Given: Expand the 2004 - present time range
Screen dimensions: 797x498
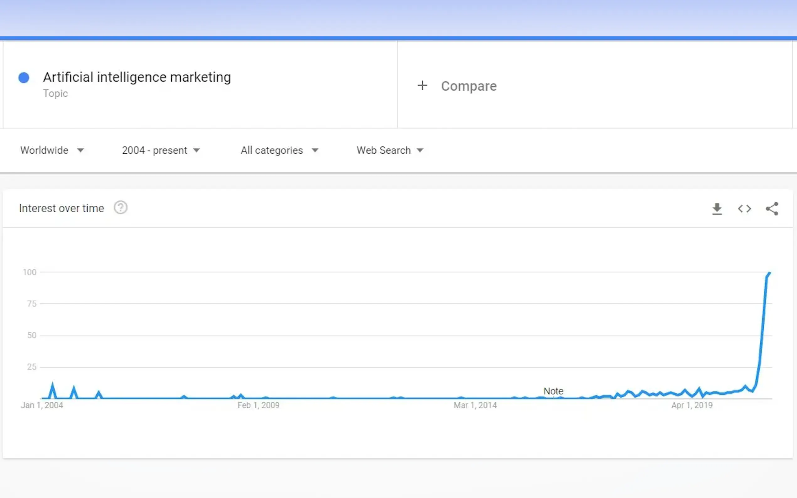Looking at the screenshot, I should (x=161, y=151).
